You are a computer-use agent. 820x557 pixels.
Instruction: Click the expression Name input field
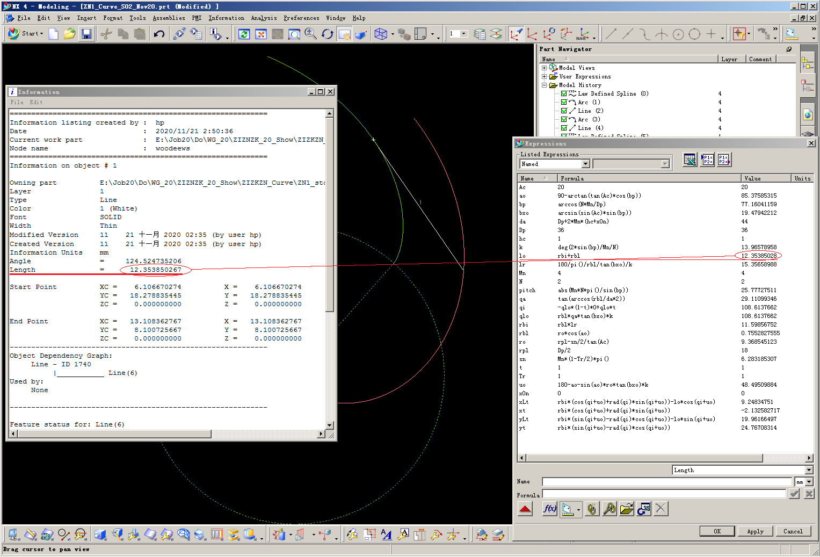[x=667, y=482]
